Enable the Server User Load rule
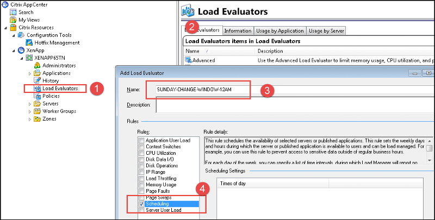 coord(141,210)
